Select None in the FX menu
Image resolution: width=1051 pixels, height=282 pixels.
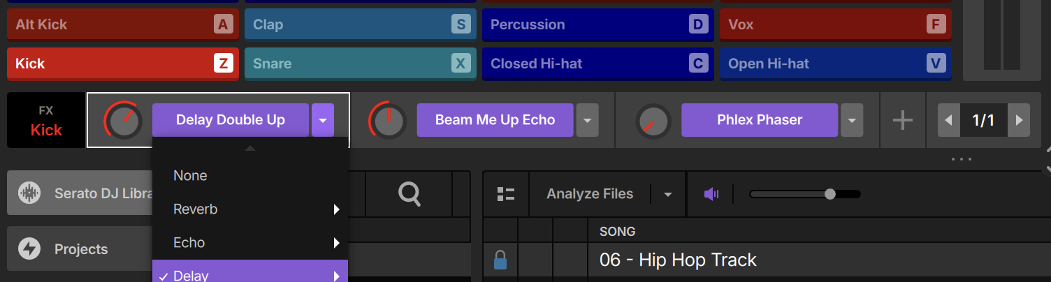[190, 176]
